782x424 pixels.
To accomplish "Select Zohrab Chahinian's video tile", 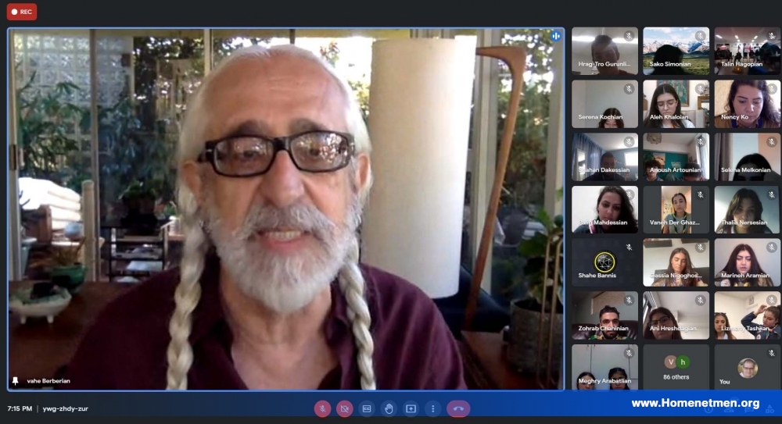I will (x=604, y=315).
